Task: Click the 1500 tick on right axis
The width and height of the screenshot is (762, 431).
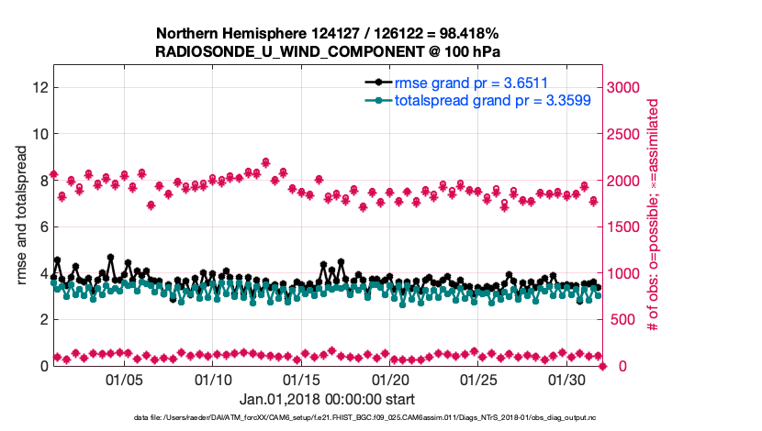Action: pyautogui.click(x=627, y=227)
